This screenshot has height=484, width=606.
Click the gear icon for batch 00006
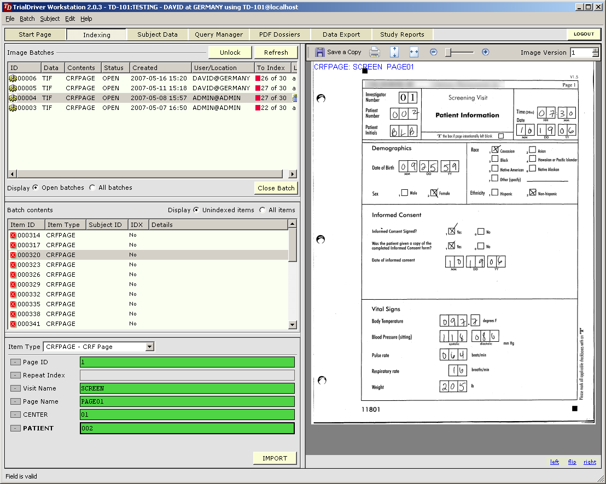tap(13, 78)
